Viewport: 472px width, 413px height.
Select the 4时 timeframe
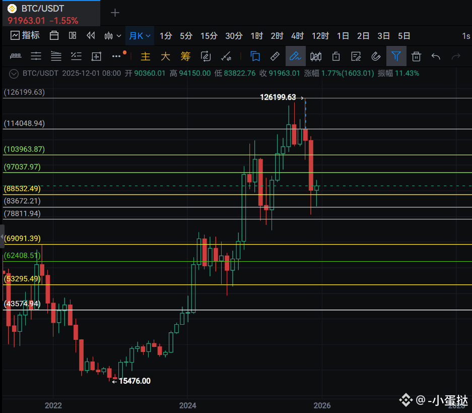(x=297, y=36)
